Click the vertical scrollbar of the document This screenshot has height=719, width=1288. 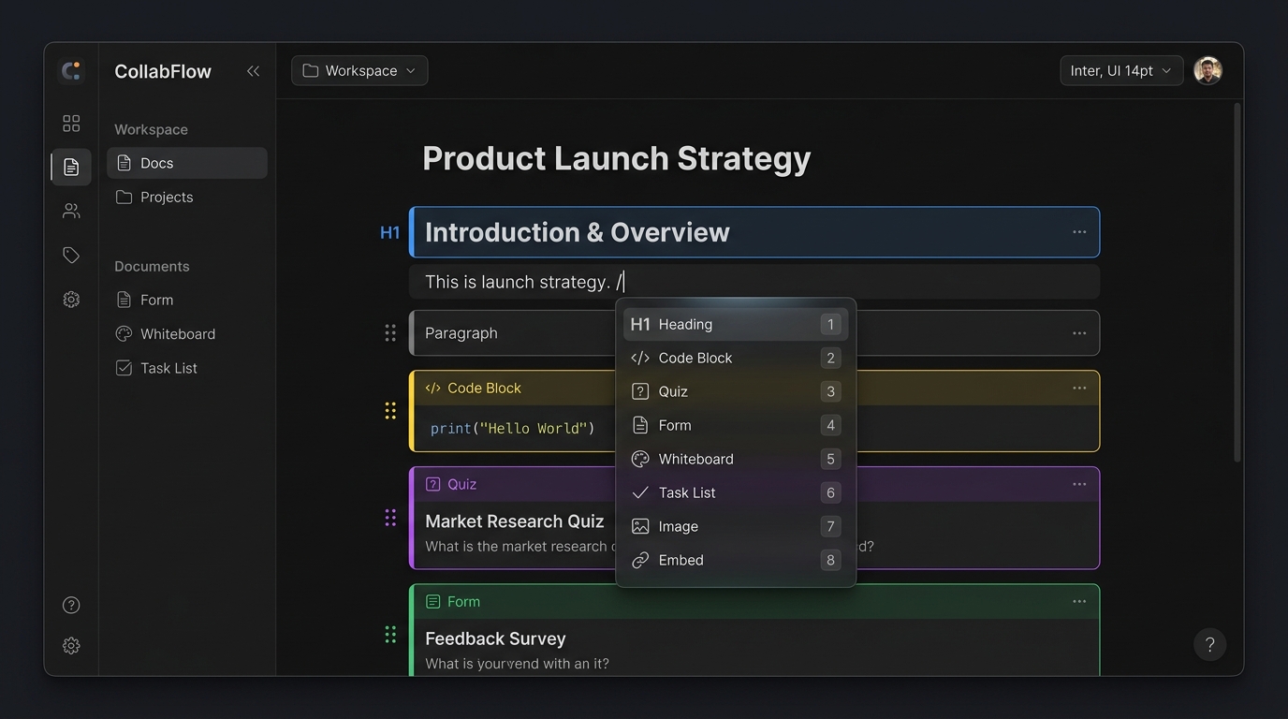[x=1237, y=281]
